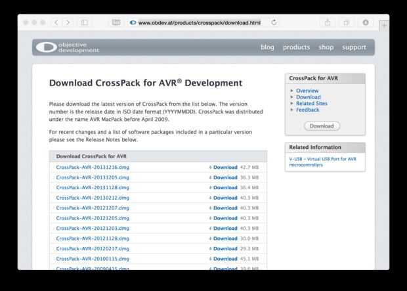Open Related Sites sidebar link
Image resolution: width=407 pixels, height=291 pixels.
pos(312,103)
